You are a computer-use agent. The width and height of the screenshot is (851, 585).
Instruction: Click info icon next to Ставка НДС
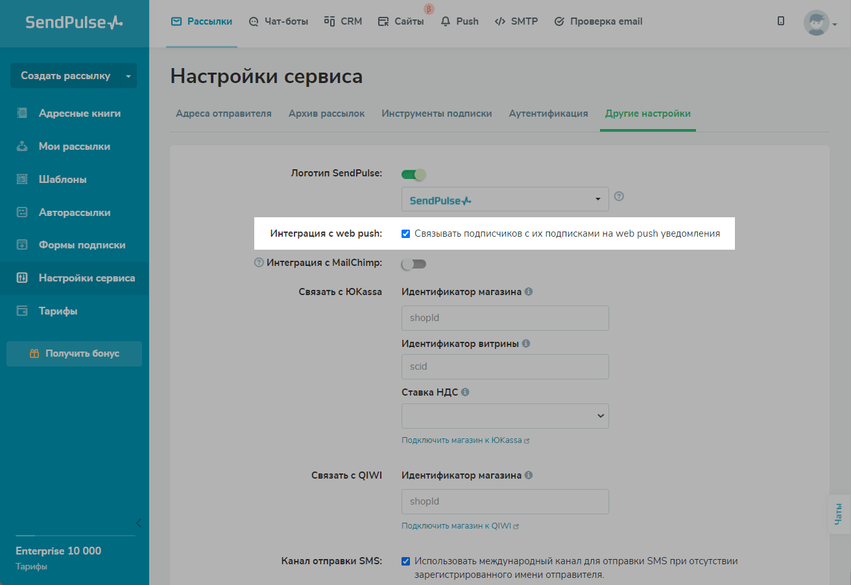click(465, 392)
